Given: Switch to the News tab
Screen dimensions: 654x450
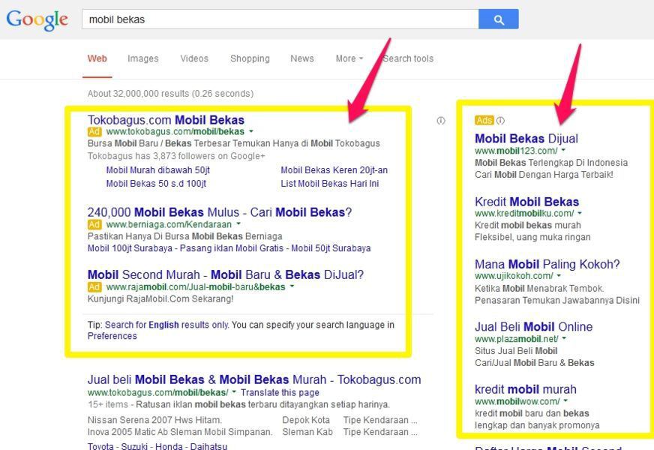Looking at the screenshot, I should point(302,58).
